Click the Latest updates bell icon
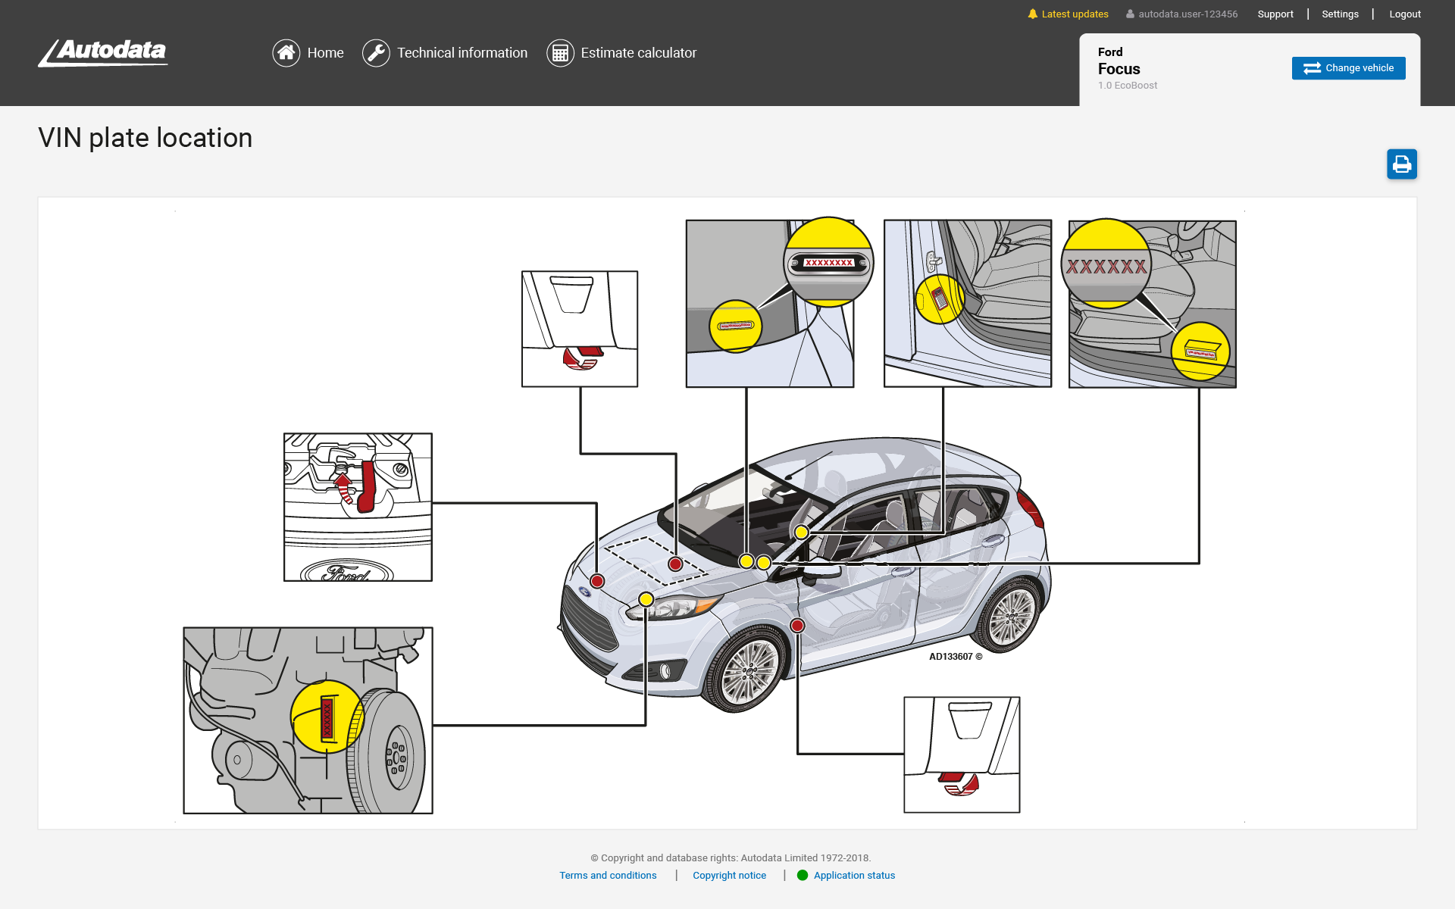1455x909 pixels. click(1031, 14)
